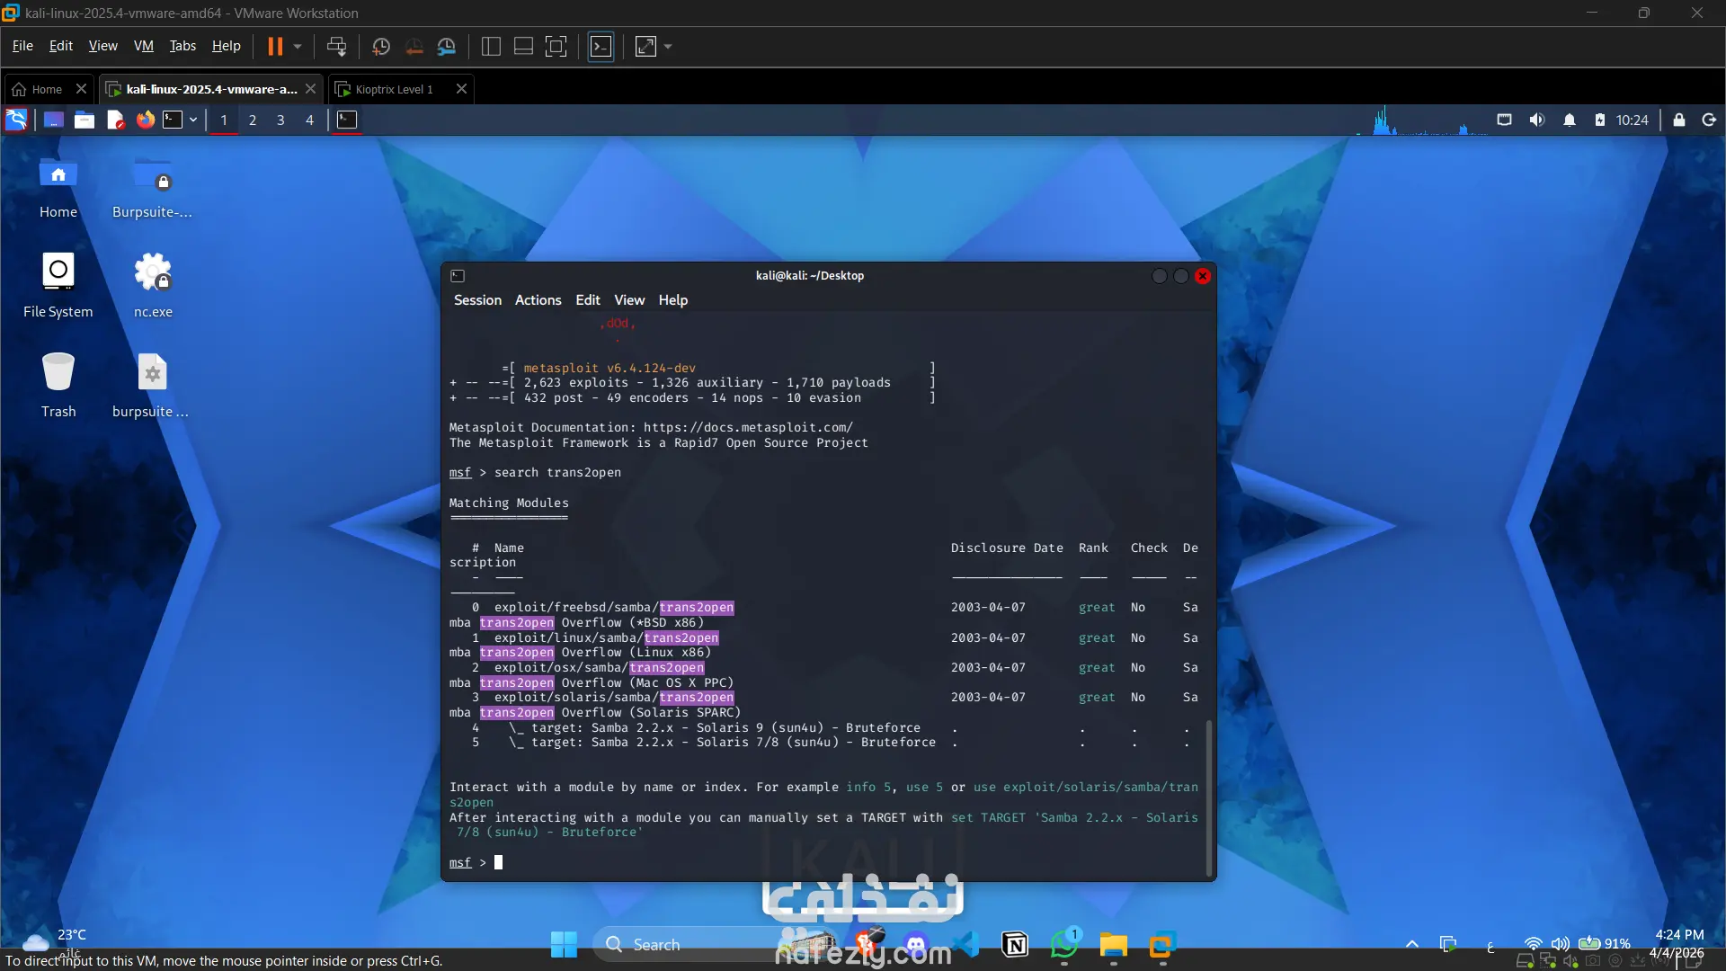The width and height of the screenshot is (1726, 971).
Task: Expand the terminal launcher dropdown arrow
Action: click(x=193, y=120)
